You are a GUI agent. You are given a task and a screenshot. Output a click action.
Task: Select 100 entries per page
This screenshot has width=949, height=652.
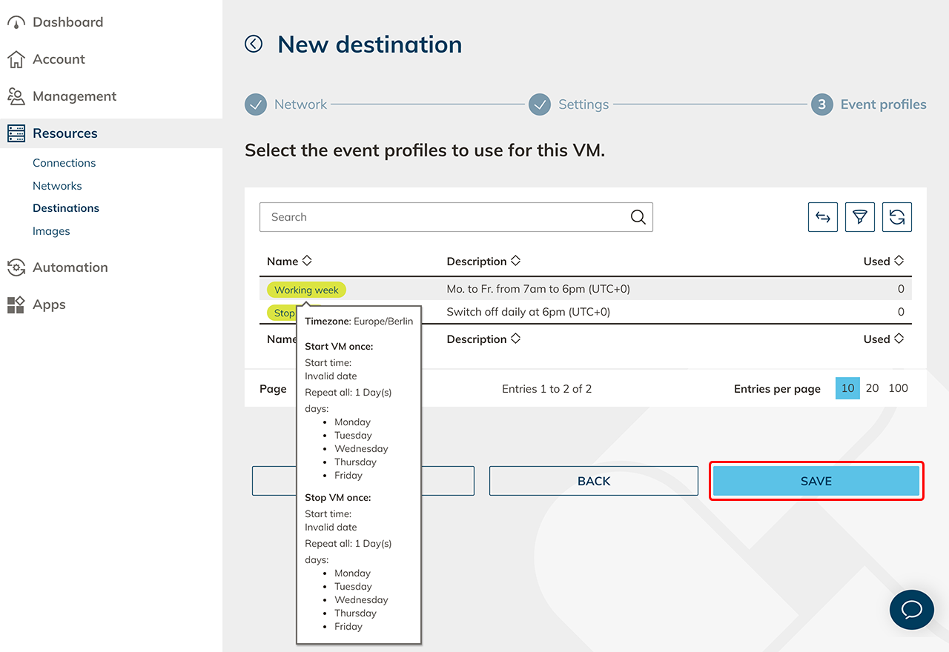pos(898,388)
